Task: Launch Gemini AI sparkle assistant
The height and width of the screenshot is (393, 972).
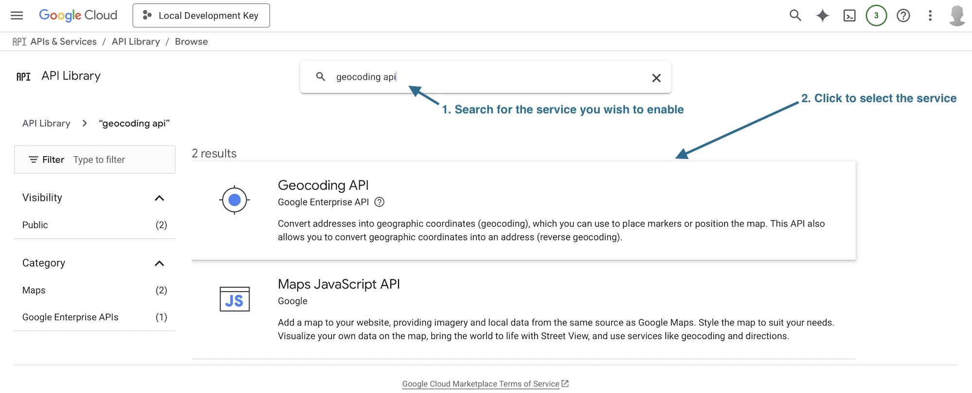Action: [x=822, y=16]
